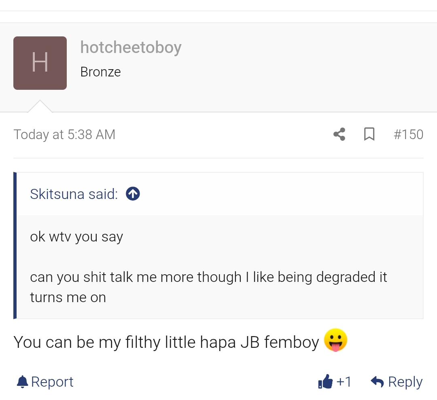The image size is (437, 400).
Task: Click the Bronze user title
Action: point(100,72)
